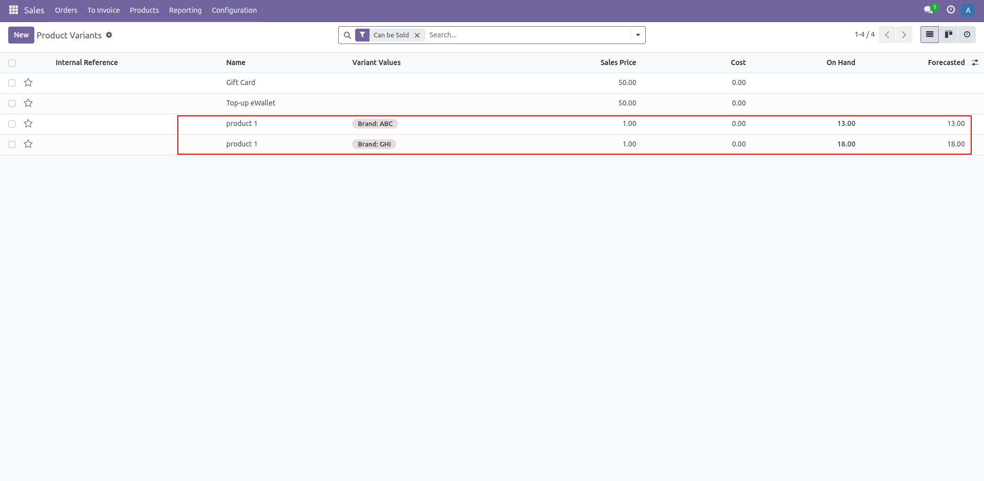
Task: Open the user avatar menu
Action: [968, 10]
